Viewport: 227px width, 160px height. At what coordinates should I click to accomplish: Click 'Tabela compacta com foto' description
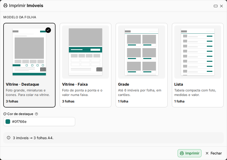point(195,92)
